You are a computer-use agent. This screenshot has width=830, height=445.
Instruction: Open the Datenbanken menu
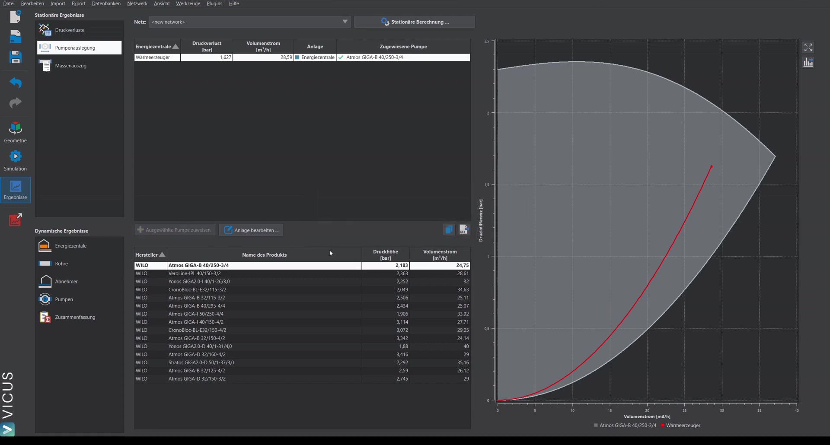pos(106,3)
